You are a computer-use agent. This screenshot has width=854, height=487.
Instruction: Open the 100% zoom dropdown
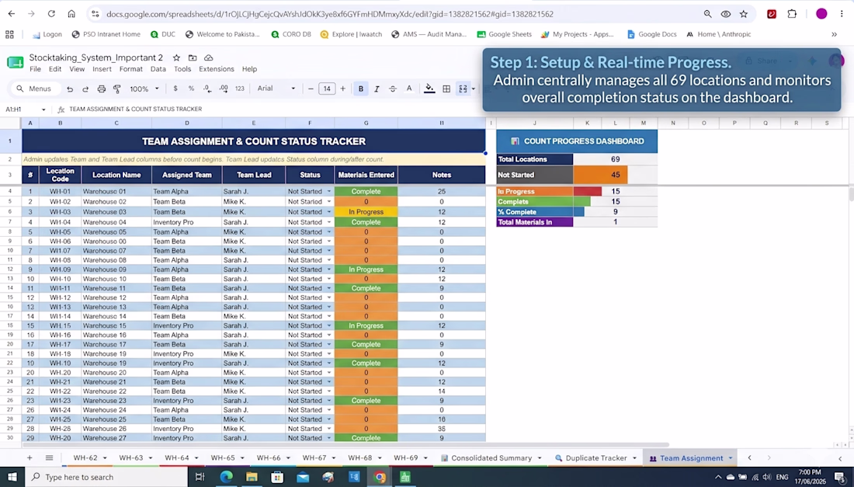coord(144,89)
